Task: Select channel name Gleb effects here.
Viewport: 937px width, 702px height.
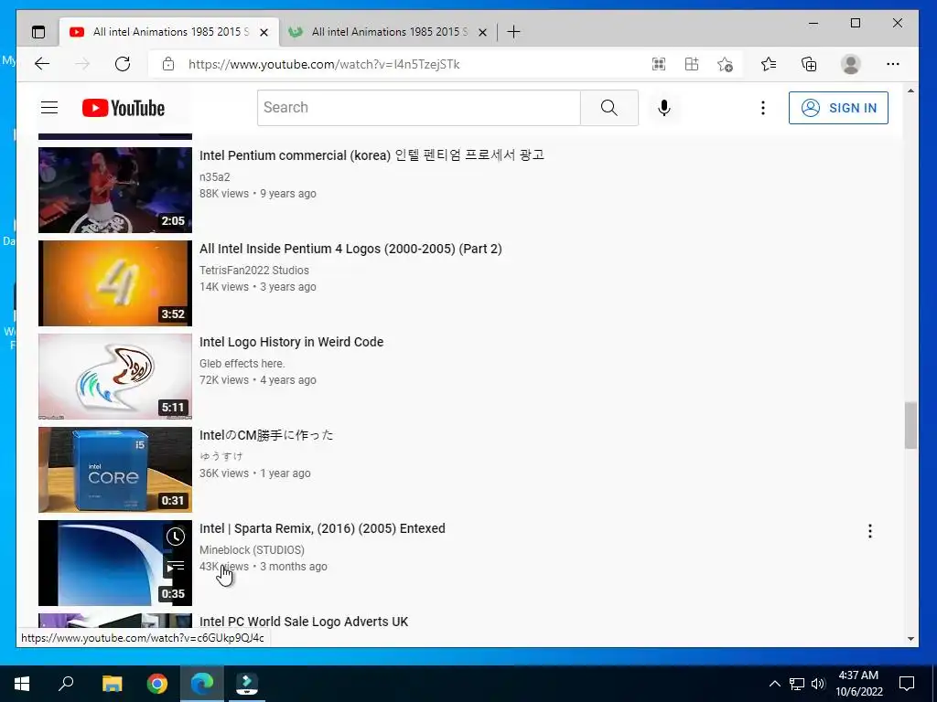Action: coord(242,364)
